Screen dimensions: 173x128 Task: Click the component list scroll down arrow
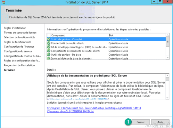tap(168, 58)
